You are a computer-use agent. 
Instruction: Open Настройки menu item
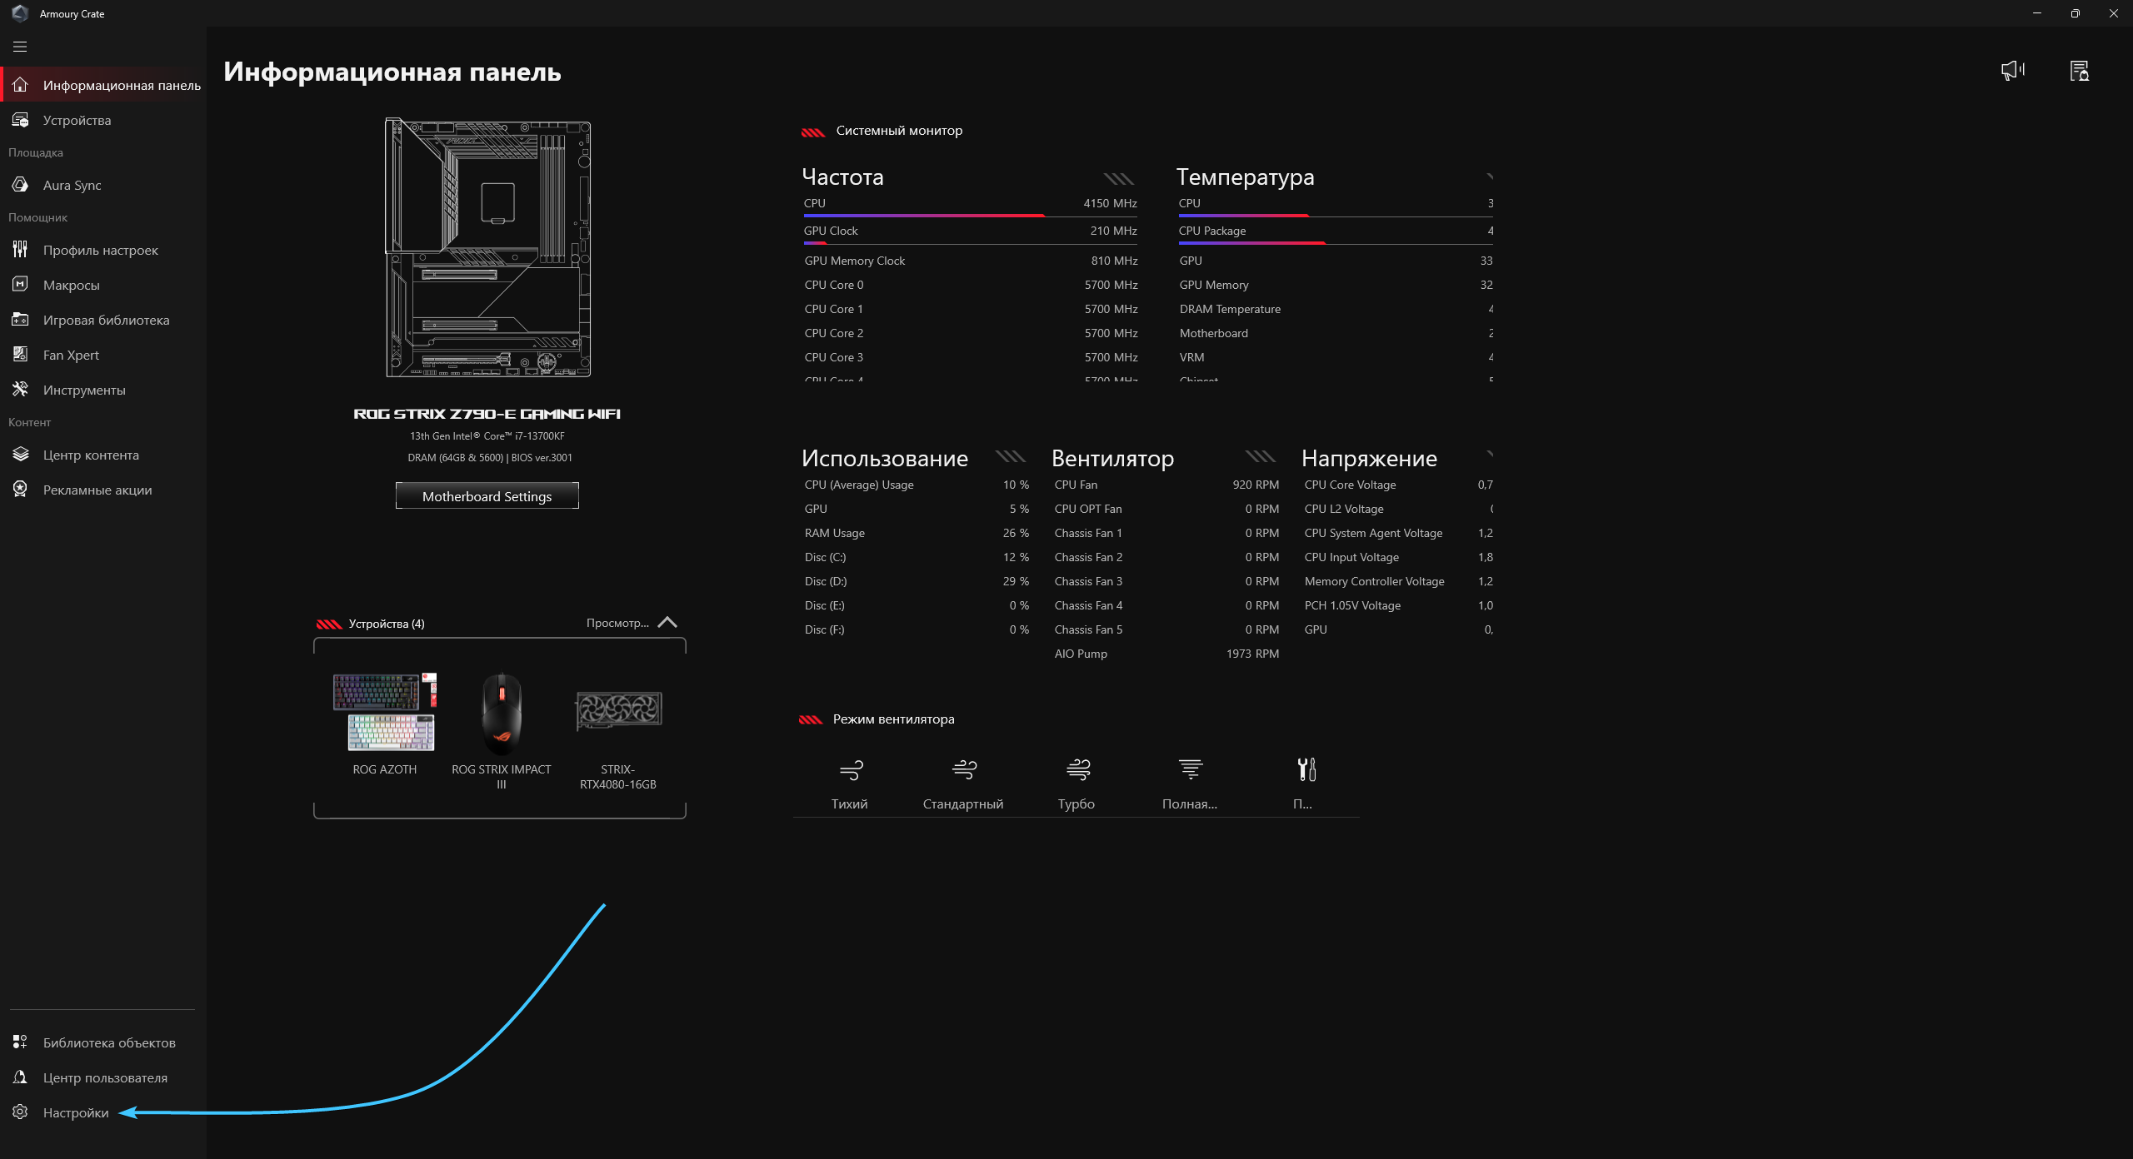[x=103, y=1112]
